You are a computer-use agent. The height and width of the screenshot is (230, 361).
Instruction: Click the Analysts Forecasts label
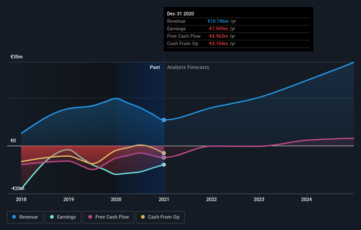click(188, 67)
